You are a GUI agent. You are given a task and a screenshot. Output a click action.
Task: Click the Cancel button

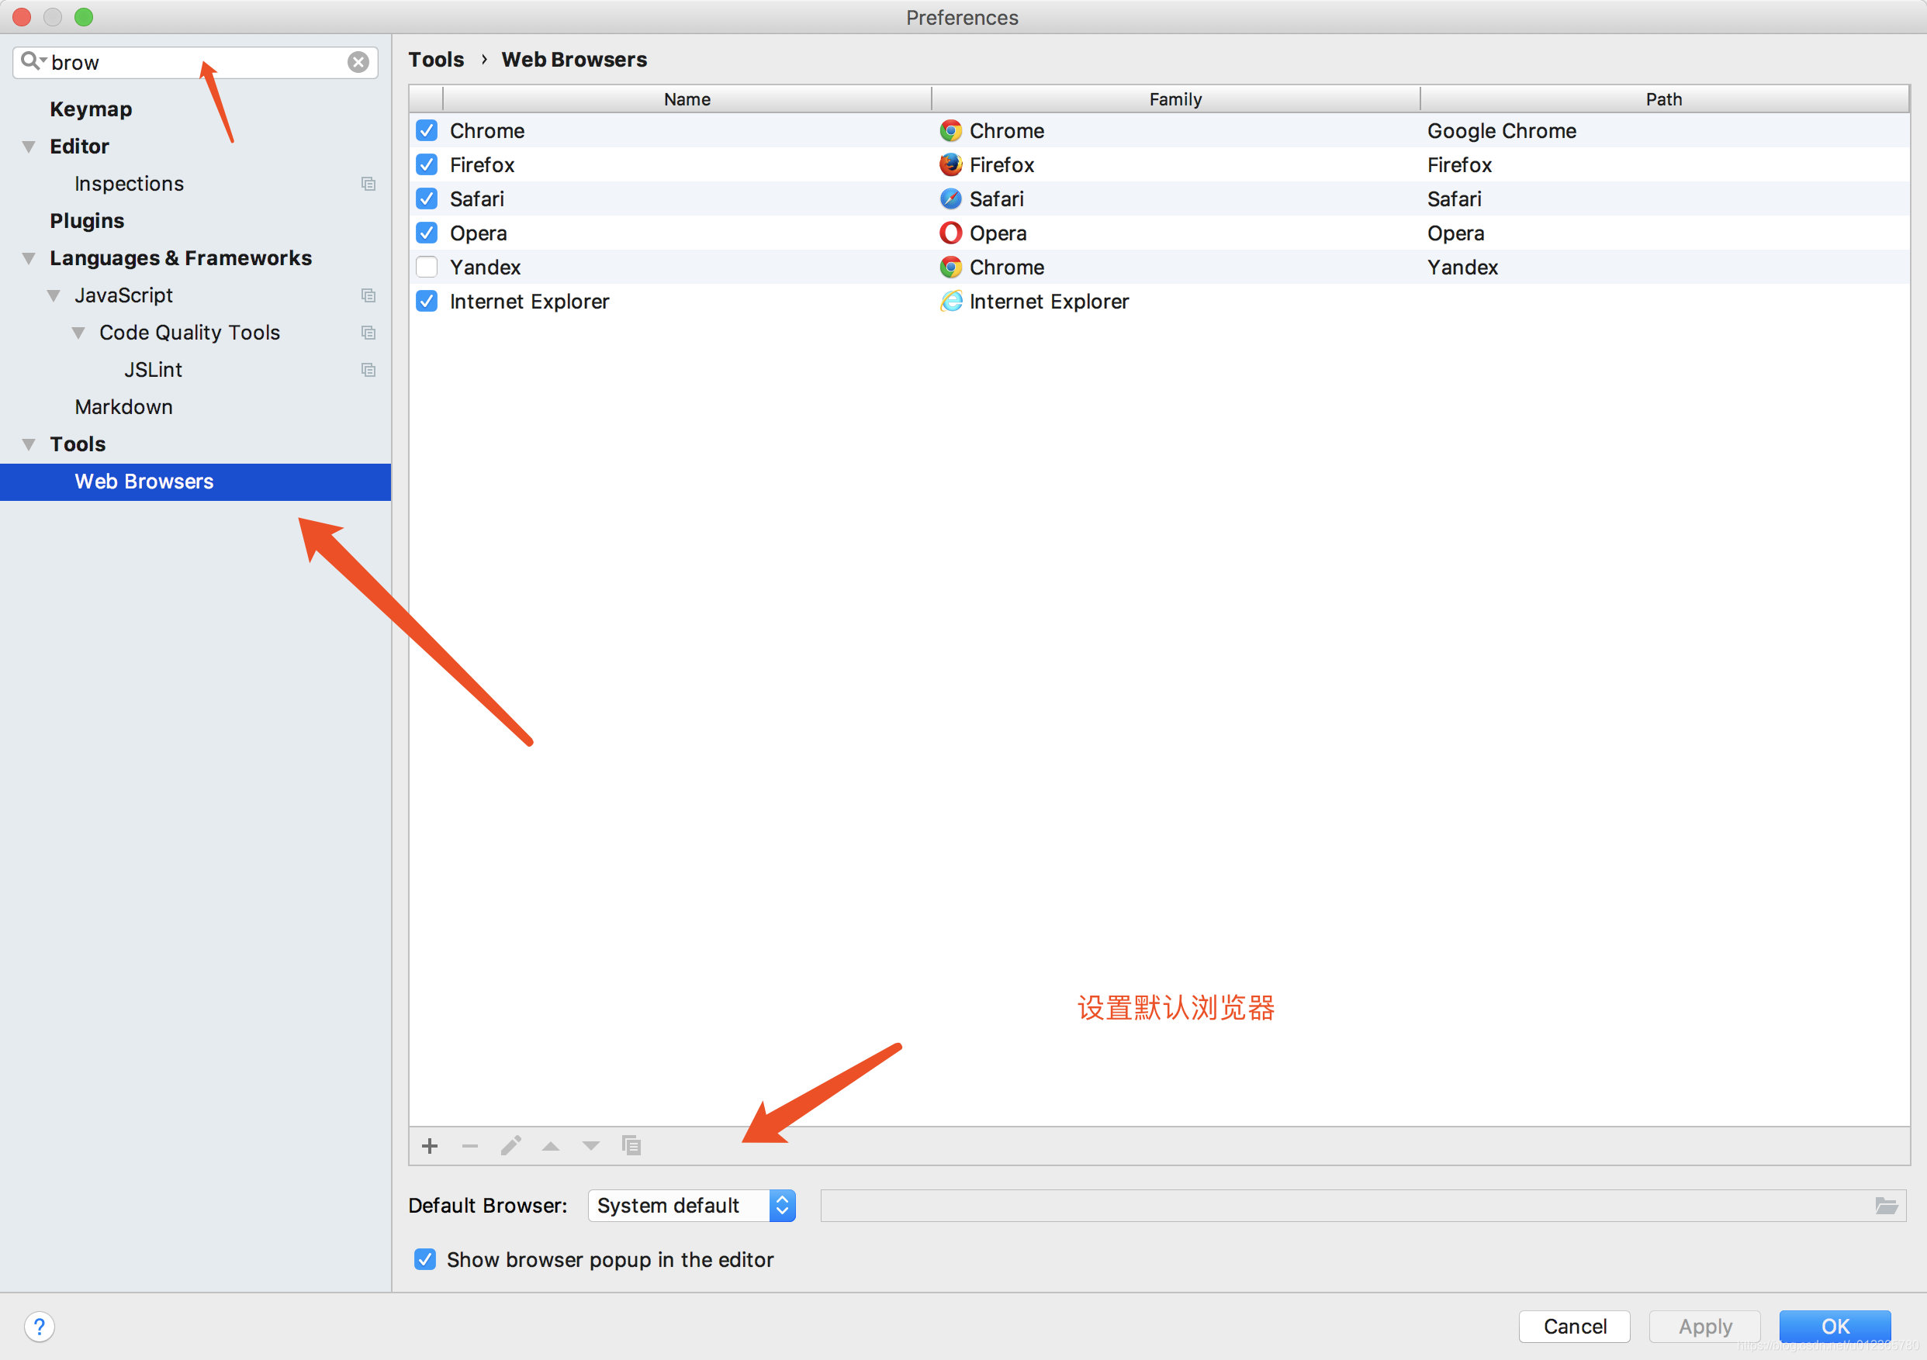1574,1327
